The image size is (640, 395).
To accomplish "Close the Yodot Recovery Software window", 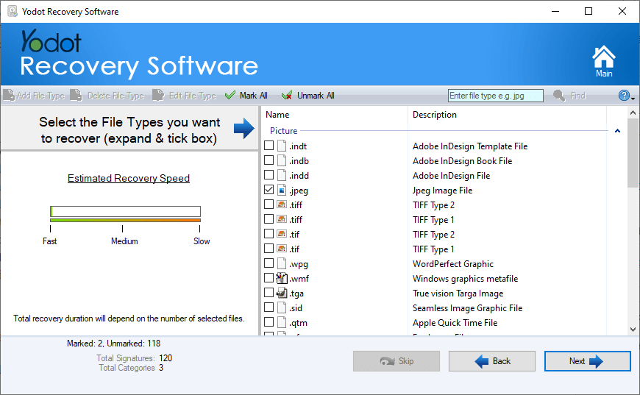I will coord(622,12).
